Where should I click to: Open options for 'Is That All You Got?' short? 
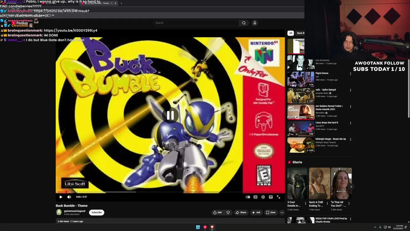point(349,203)
